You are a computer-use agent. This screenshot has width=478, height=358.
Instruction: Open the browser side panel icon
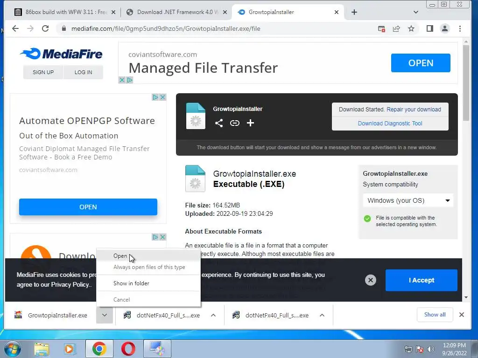tap(430, 28)
